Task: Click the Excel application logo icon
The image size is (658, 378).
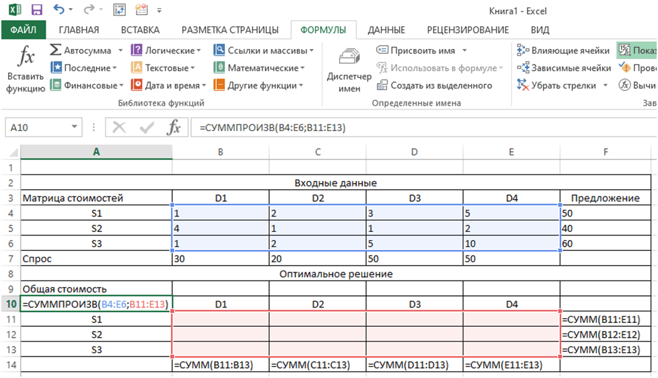Action: 15,9
